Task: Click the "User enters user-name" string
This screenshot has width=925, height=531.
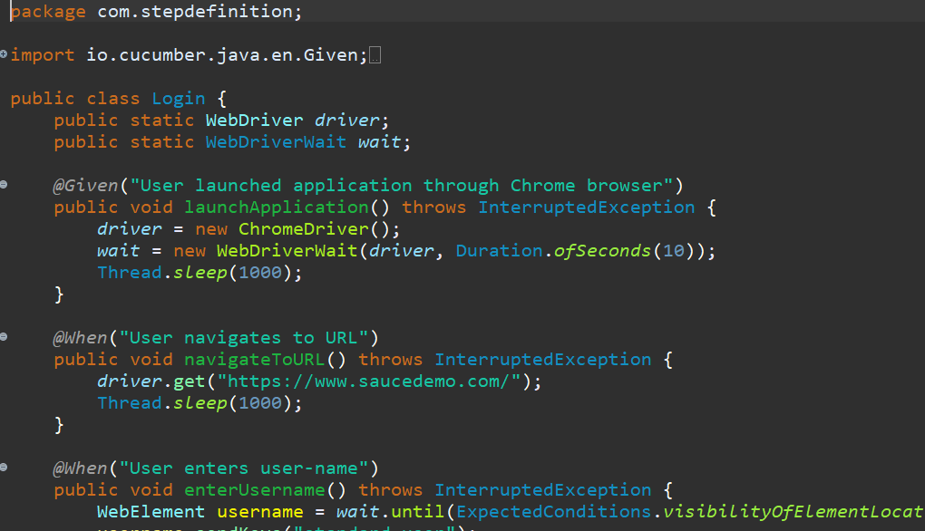Action: tap(244, 468)
